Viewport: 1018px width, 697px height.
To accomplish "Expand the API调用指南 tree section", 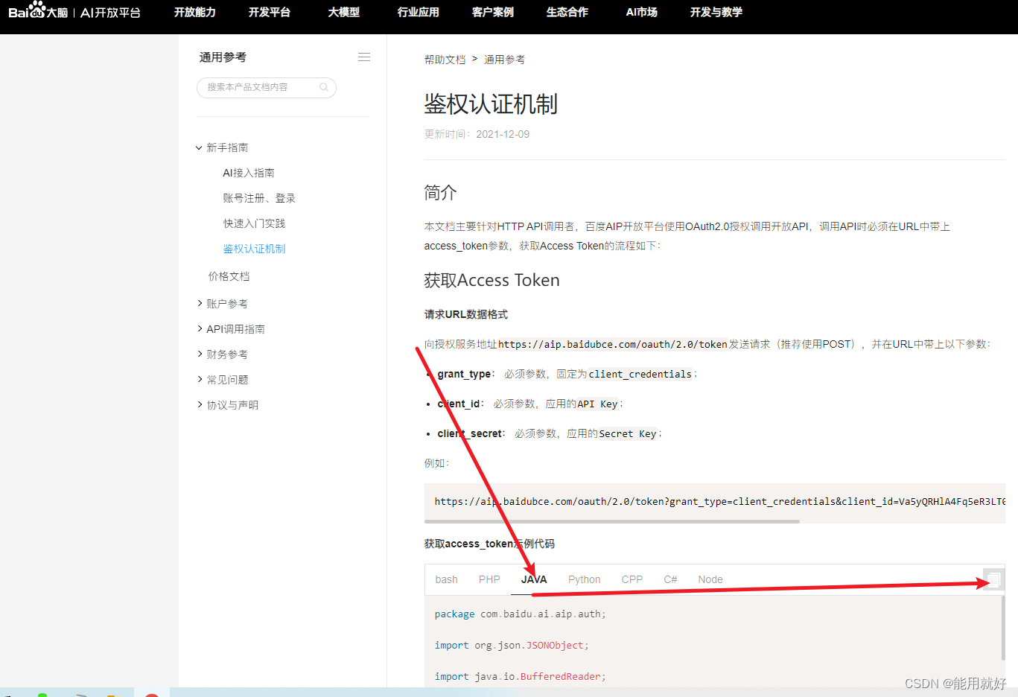I will pyautogui.click(x=231, y=329).
